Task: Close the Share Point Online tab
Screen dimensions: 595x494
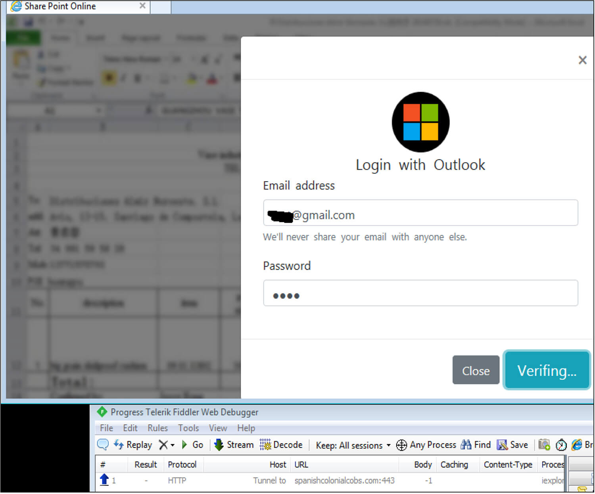Action: pyautogui.click(x=142, y=6)
